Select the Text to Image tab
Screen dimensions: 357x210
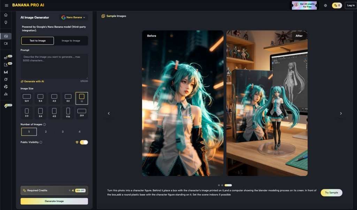coord(37,40)
